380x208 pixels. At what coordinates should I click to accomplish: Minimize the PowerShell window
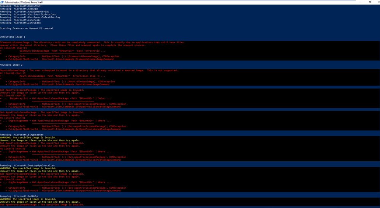361,2
